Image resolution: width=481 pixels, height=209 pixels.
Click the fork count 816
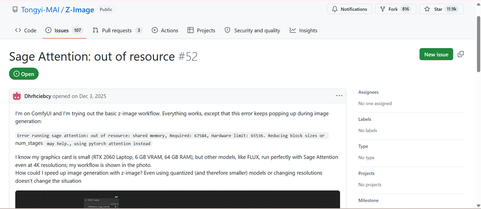(405, 9)
